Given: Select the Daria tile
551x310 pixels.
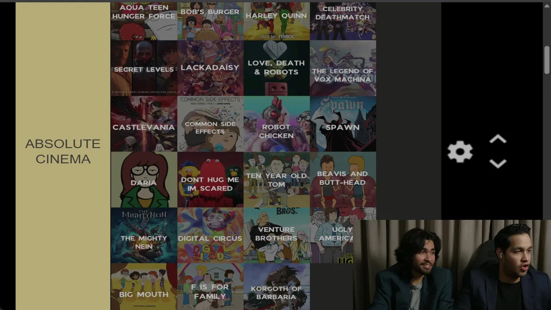Looking at the screenshot, I should coord(144,180).
